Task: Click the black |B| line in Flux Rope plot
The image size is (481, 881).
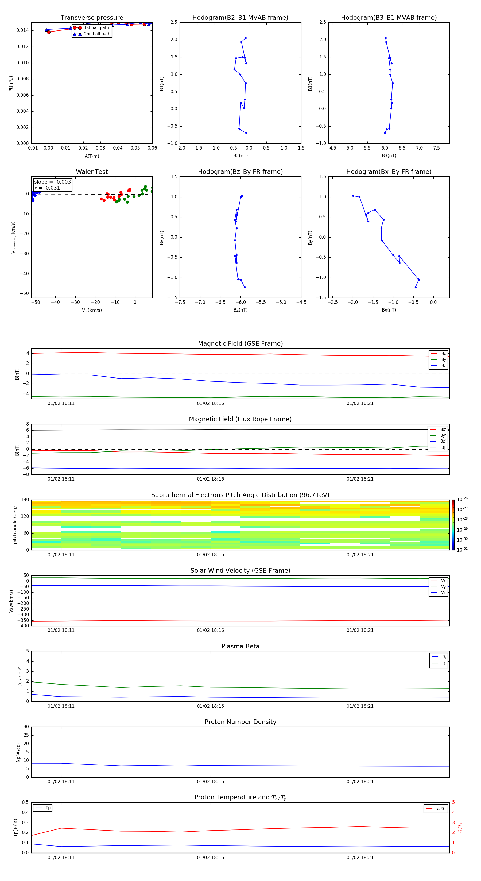Action: pos(240,430)
